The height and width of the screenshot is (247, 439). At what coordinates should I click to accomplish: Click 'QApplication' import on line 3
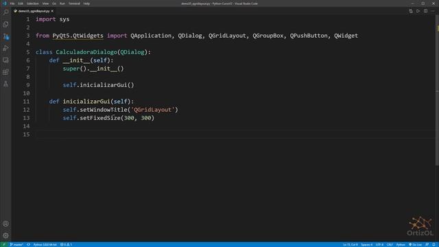(151, 36)
